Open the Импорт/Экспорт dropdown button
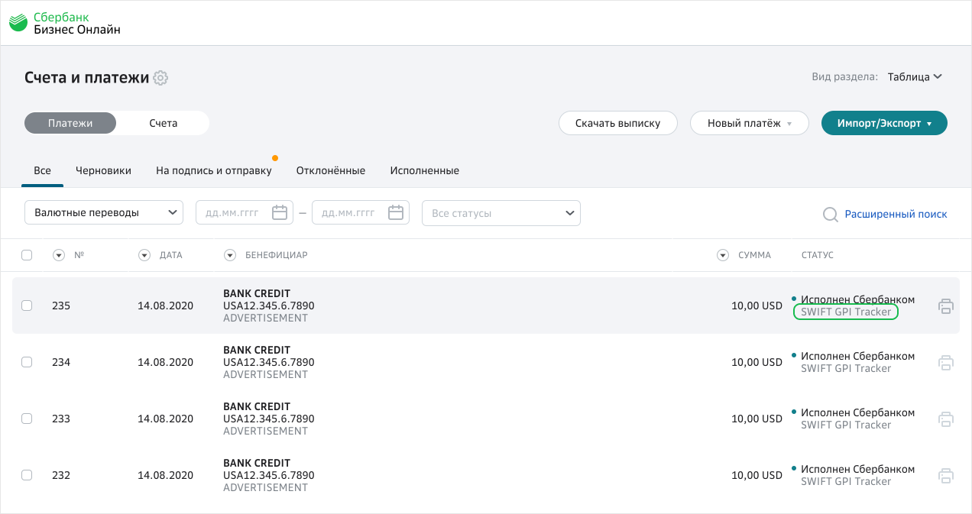Viewport: 972px width, 514px height. click(x=883, y=123)
